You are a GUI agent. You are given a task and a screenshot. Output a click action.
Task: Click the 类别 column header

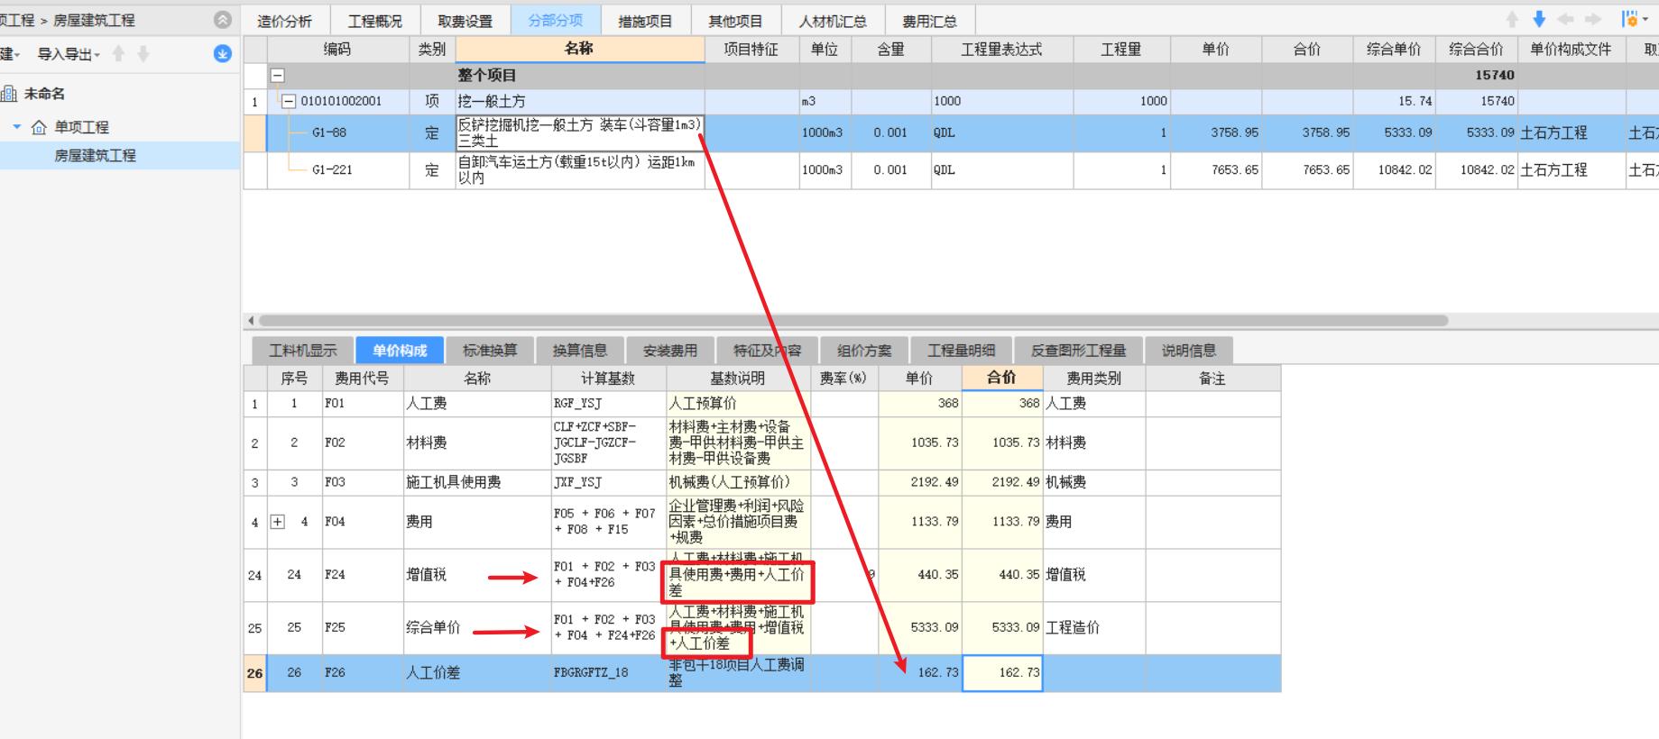click(x=432, y=50)
